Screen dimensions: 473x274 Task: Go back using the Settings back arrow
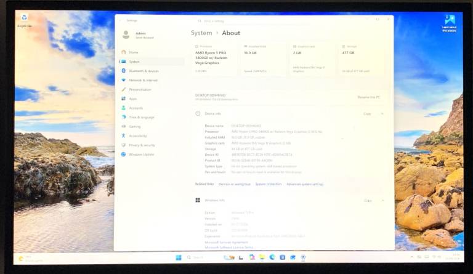(120, 20)
